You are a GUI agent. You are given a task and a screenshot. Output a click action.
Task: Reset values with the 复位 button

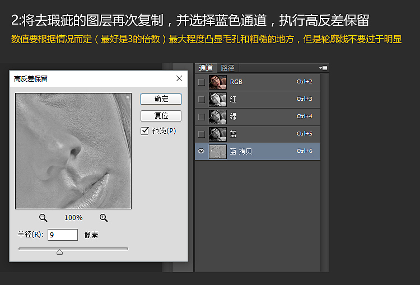click(x=161, y=116)
